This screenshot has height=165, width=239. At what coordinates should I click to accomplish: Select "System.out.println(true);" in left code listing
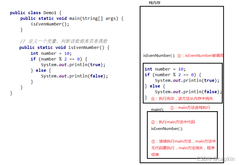point(73,65)
